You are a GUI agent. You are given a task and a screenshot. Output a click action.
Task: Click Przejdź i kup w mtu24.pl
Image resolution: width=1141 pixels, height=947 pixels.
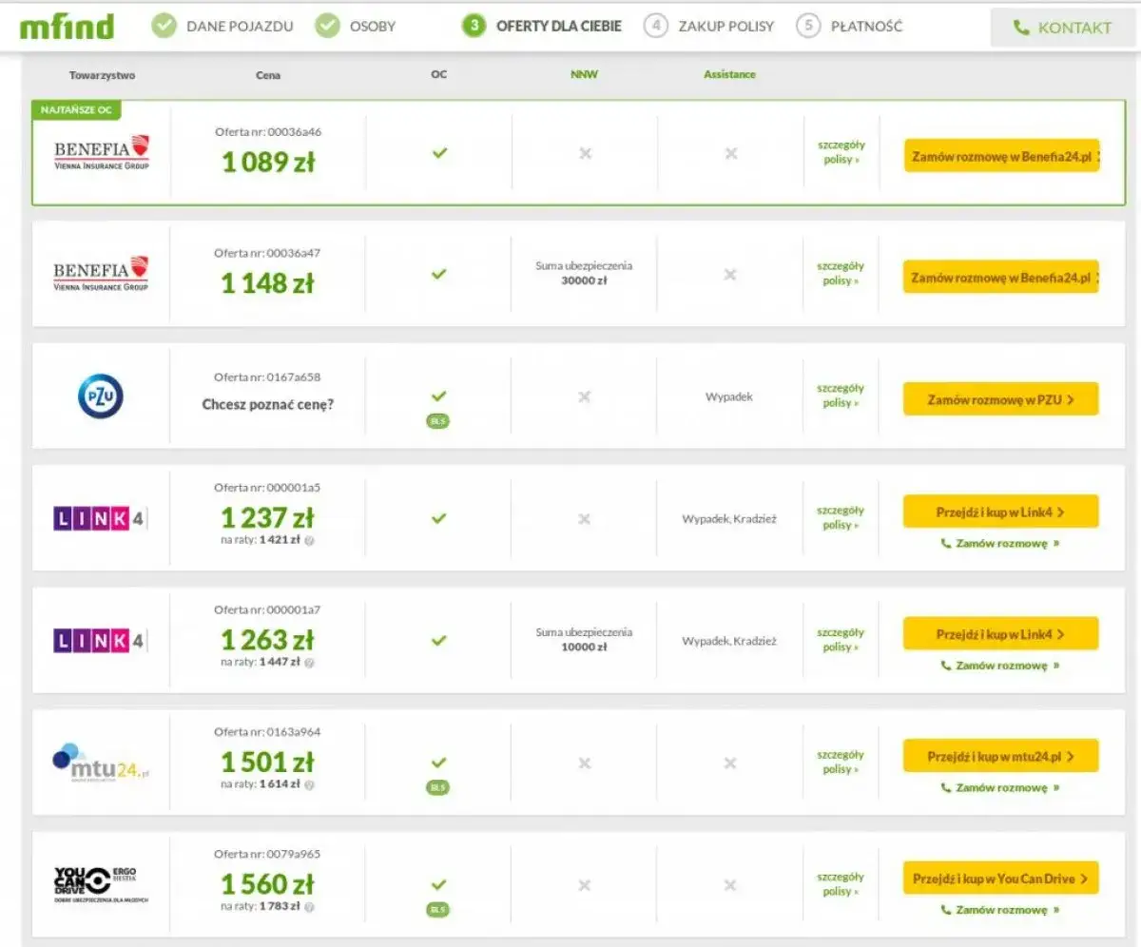(1000, 757)
